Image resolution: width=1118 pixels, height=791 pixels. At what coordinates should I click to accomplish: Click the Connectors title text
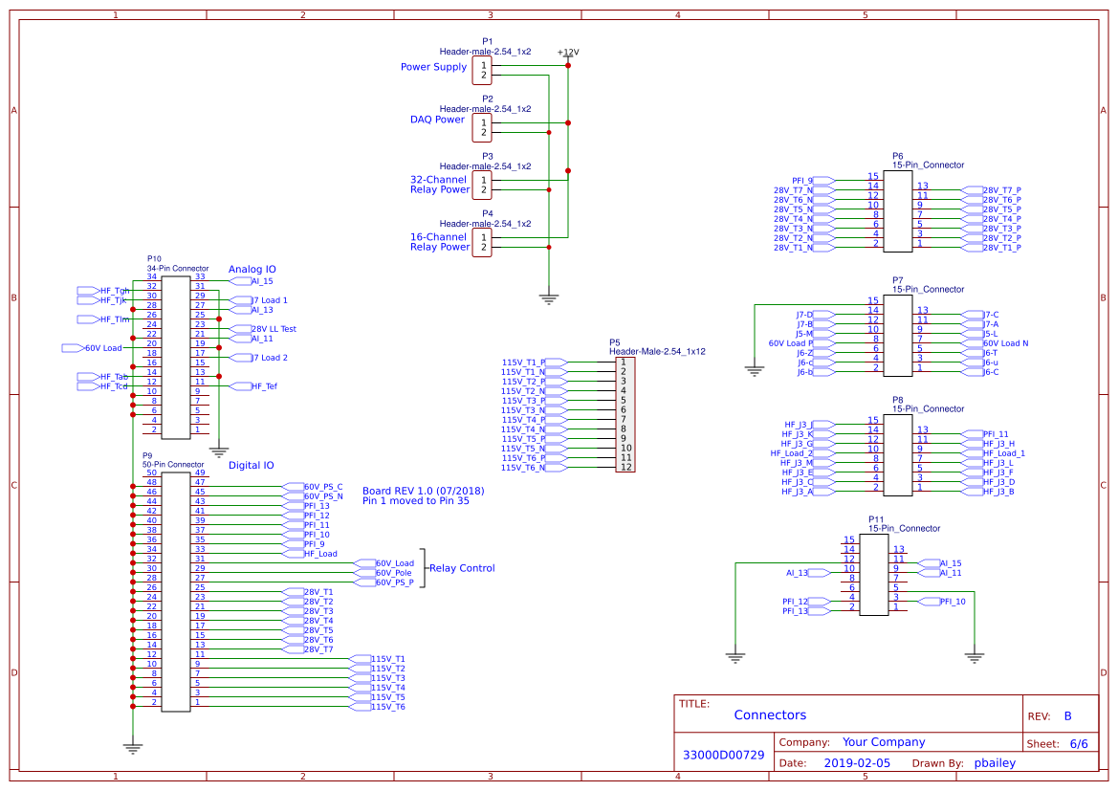[x=771, y=714]
